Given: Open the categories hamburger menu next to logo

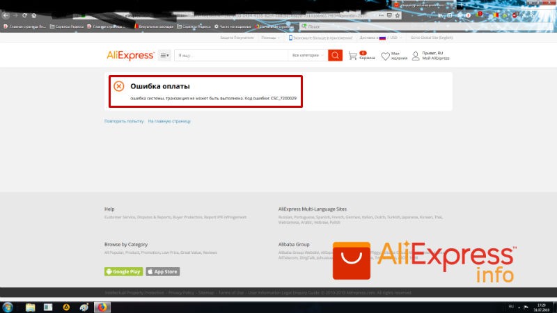Looking at the screenshot, I should click(164, 56).
